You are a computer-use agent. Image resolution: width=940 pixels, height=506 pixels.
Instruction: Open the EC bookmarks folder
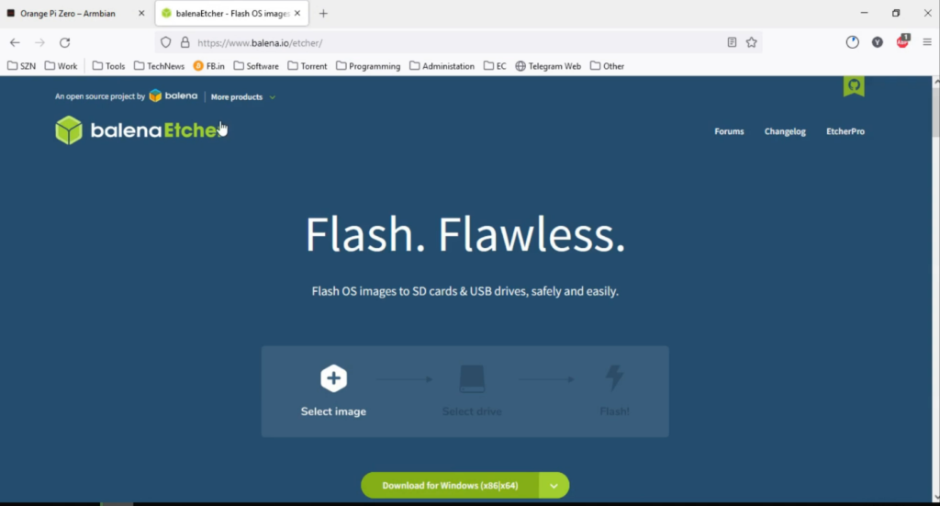click(x=495, y=66)
